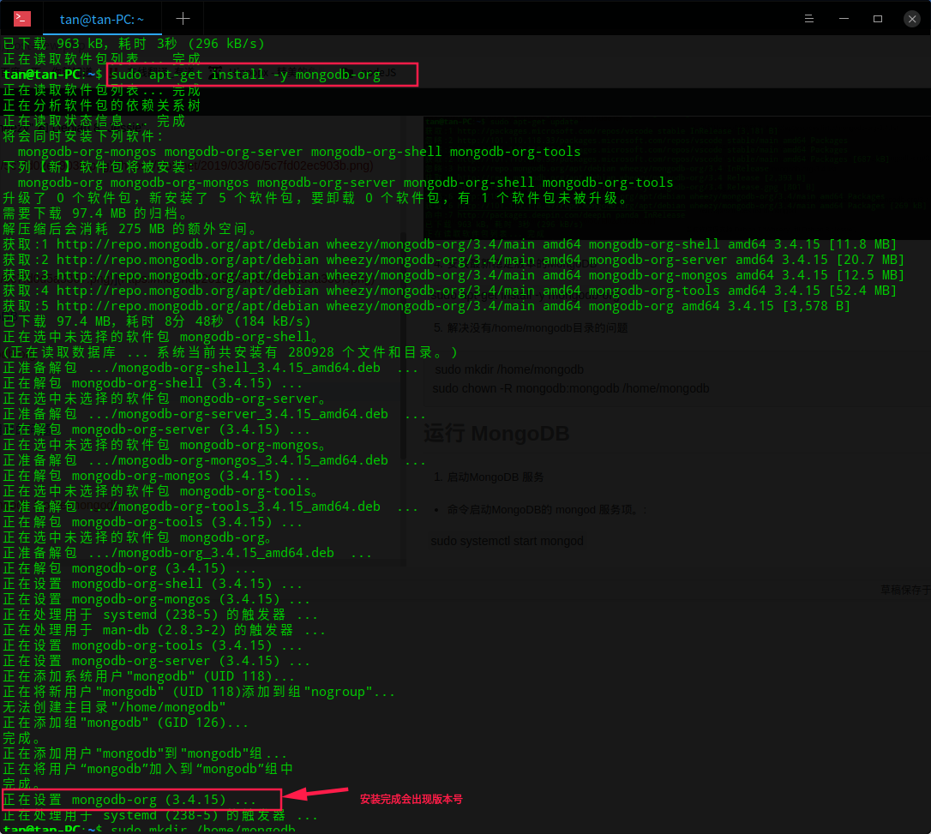Click the line '已下载 963 kB, 耗时 3秒 (296 kB/s)'
Image resolution: width=931 pixels, height=834 pixels.
(x=134, y=44)
